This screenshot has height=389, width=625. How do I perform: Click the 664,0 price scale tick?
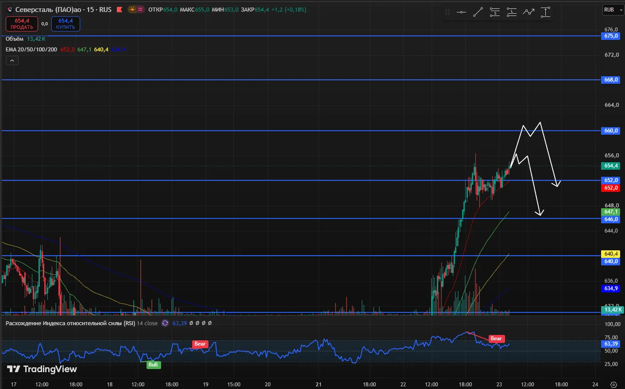tap(611, 105)
